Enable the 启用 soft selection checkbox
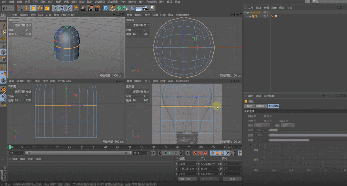 tap(255, 116)
